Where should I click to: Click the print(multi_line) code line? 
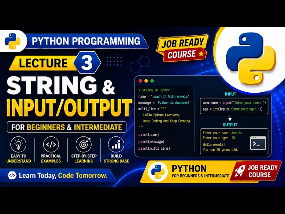[x=154, y=148]
